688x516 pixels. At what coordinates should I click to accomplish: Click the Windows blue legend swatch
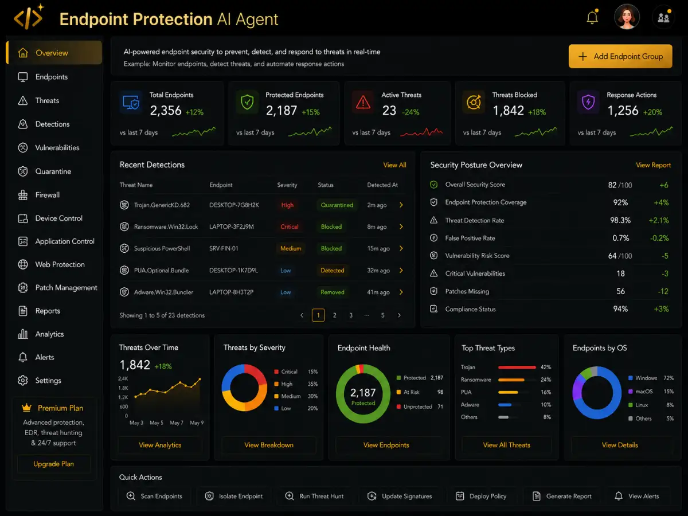tap(631, 378)
